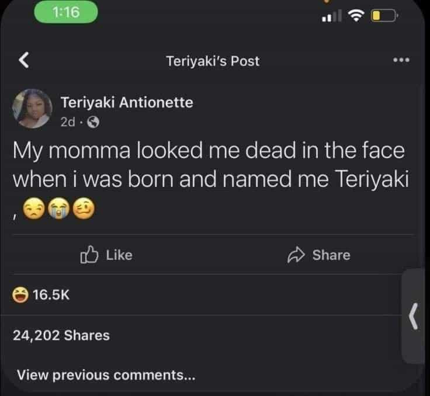Expand View previous comments
Screen dimensions: 430x396
106,374
